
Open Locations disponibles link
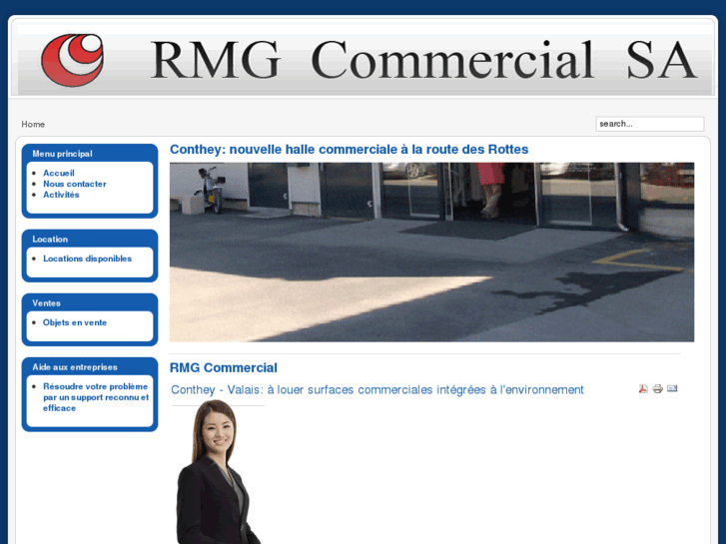pyautogui.click(x=88, y=259)
